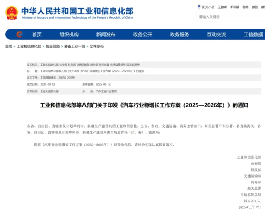Click the 邮箱 mailbox link

(246, 7)
